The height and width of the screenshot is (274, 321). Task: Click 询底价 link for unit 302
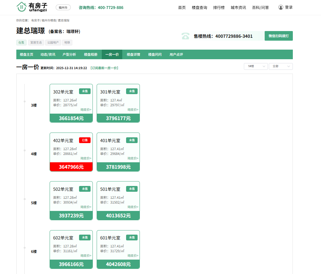click(x=85, y=110)
